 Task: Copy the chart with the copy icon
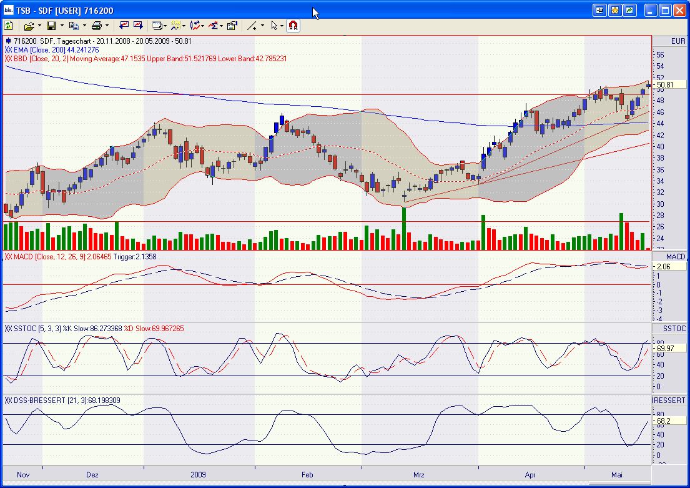tap(74, 26)
